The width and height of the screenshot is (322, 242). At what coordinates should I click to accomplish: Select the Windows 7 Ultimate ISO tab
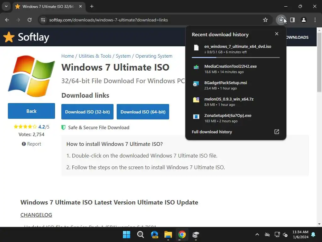[x=49, y=6]
